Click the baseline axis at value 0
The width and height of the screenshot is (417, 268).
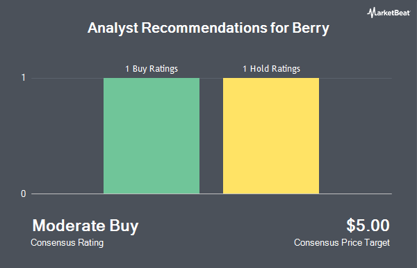[211, 194]
